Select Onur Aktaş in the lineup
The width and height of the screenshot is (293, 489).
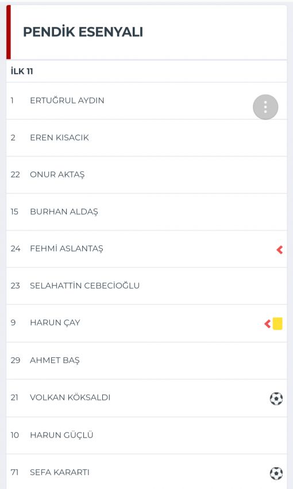tap(146, 175)
